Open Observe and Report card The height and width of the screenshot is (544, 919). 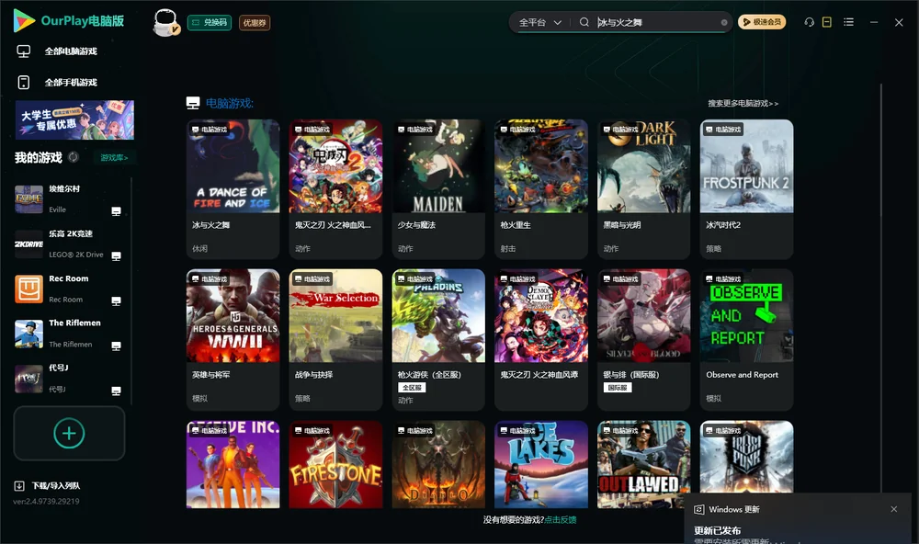pos(746,339)
